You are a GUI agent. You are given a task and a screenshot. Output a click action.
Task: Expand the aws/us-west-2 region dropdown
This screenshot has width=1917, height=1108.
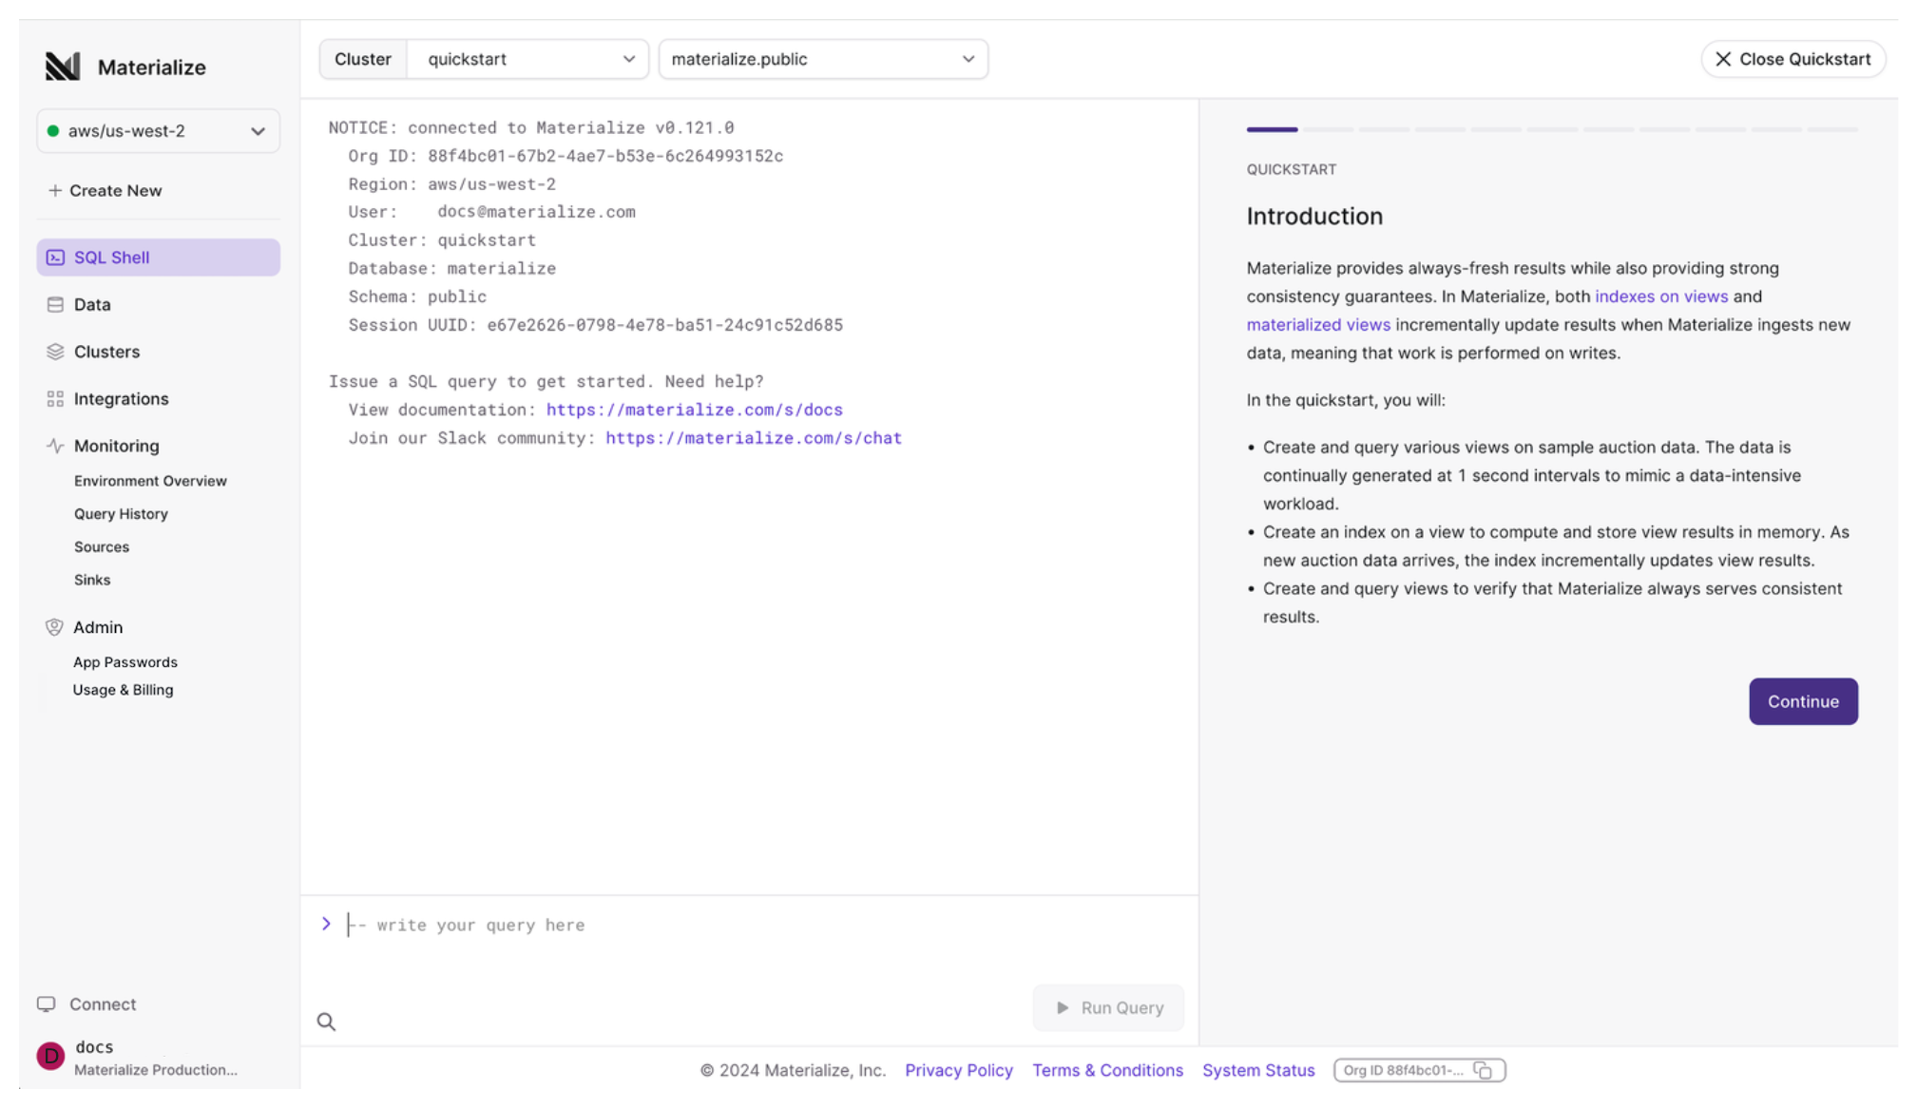coord(258,131)
